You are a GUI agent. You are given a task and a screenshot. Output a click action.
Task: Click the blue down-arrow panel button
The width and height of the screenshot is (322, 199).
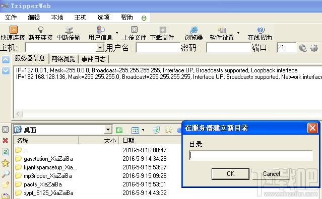6,71
